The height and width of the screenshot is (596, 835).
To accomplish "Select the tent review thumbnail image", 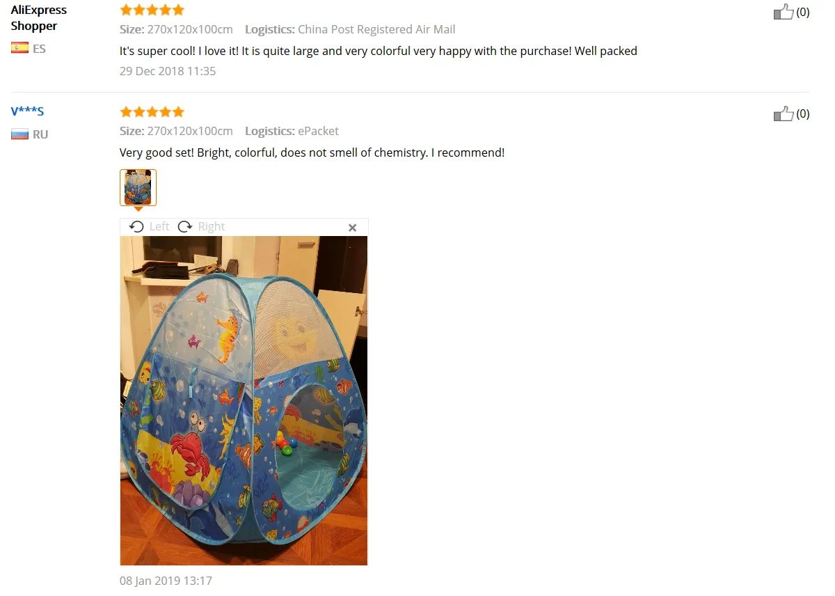I will point(138,187).
